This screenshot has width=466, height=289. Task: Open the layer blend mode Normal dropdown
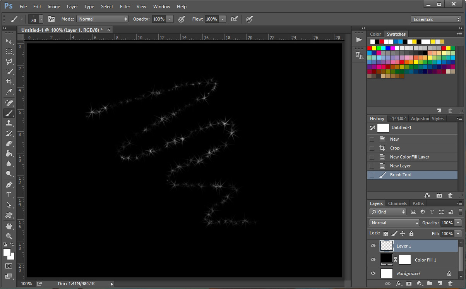[394, 223]
